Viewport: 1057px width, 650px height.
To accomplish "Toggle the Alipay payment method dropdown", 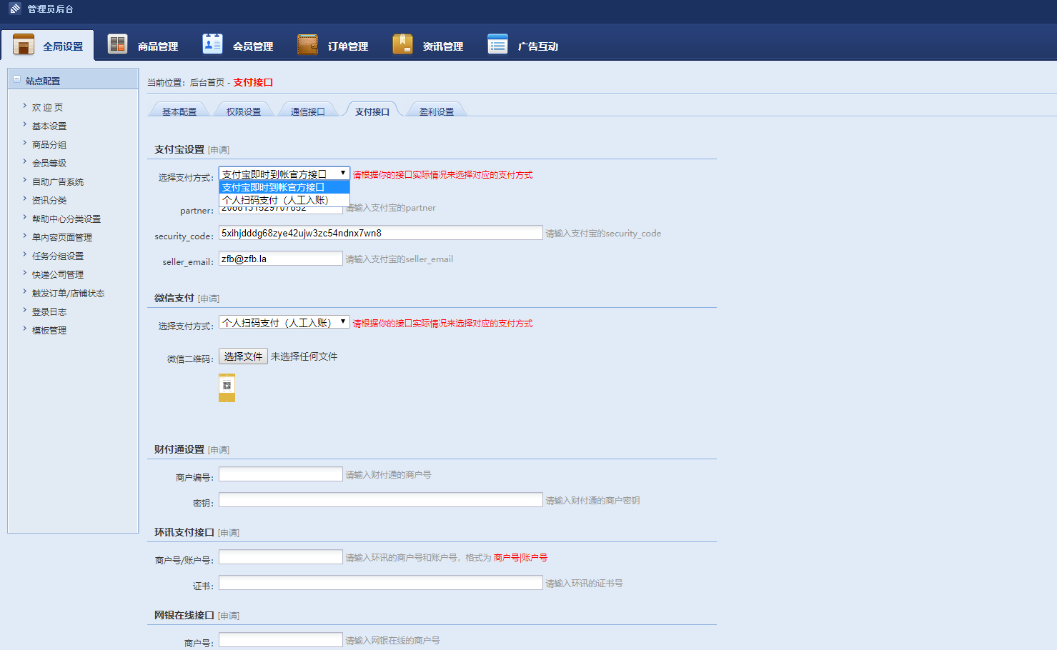I will point(284,174).
